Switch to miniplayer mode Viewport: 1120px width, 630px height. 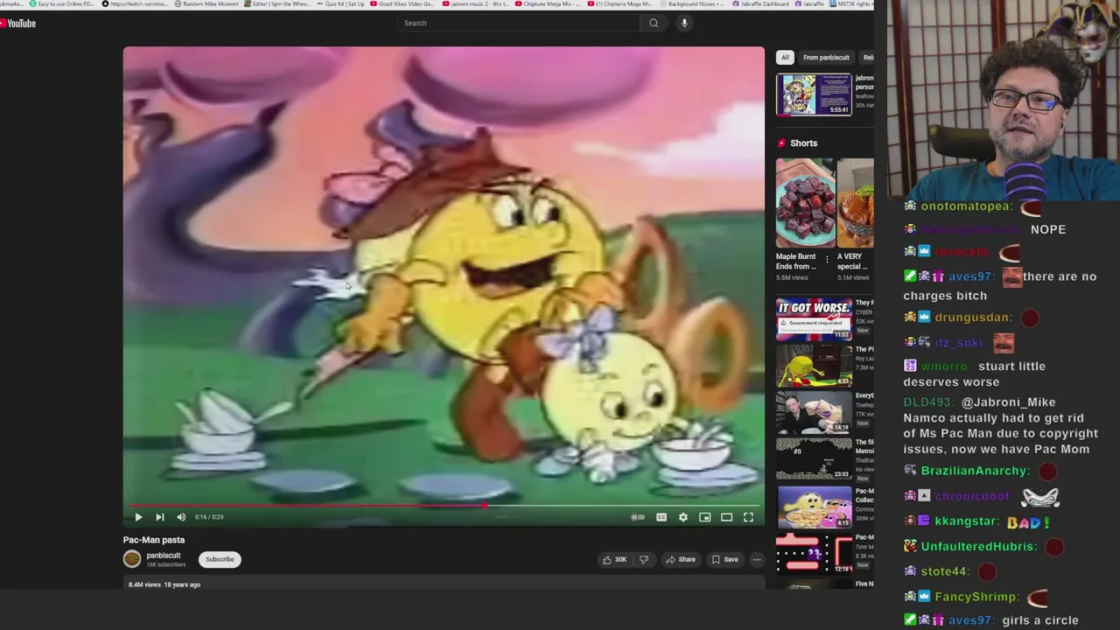click(x=704, y=517)
